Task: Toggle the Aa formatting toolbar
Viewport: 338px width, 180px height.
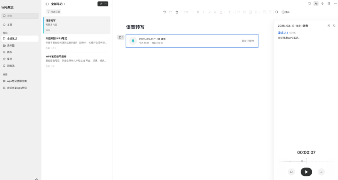Action: click(x=316, y=3)
